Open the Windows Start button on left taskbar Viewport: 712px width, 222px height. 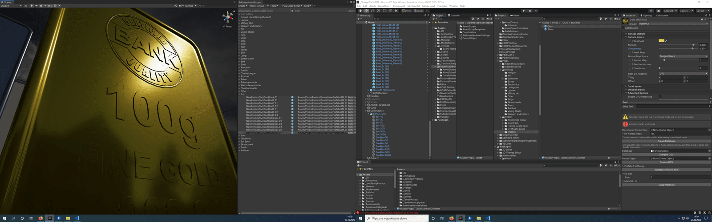click(x=4, y=218)
